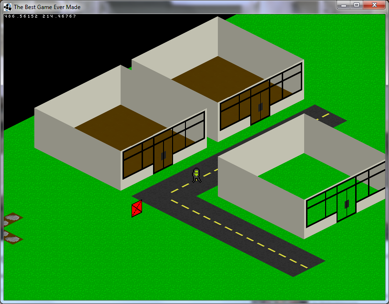Screen dimensions: 389x304
Task: Click the brown floor inside the left building
Action: click(121, 127)
